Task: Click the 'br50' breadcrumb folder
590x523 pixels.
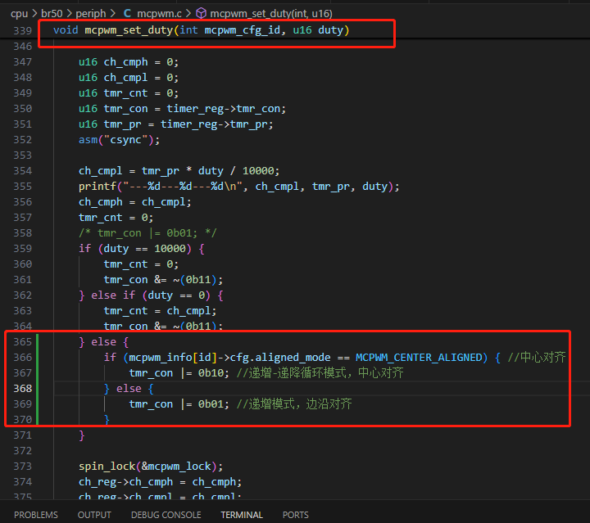Action: (52, 14)
